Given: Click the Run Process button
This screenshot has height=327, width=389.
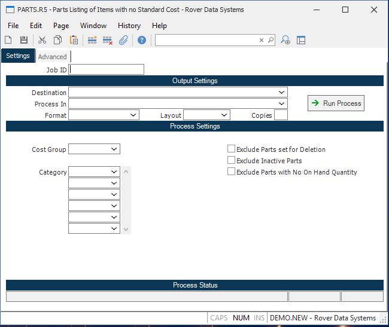Looking at the screenshot, I should click(336, 103).
